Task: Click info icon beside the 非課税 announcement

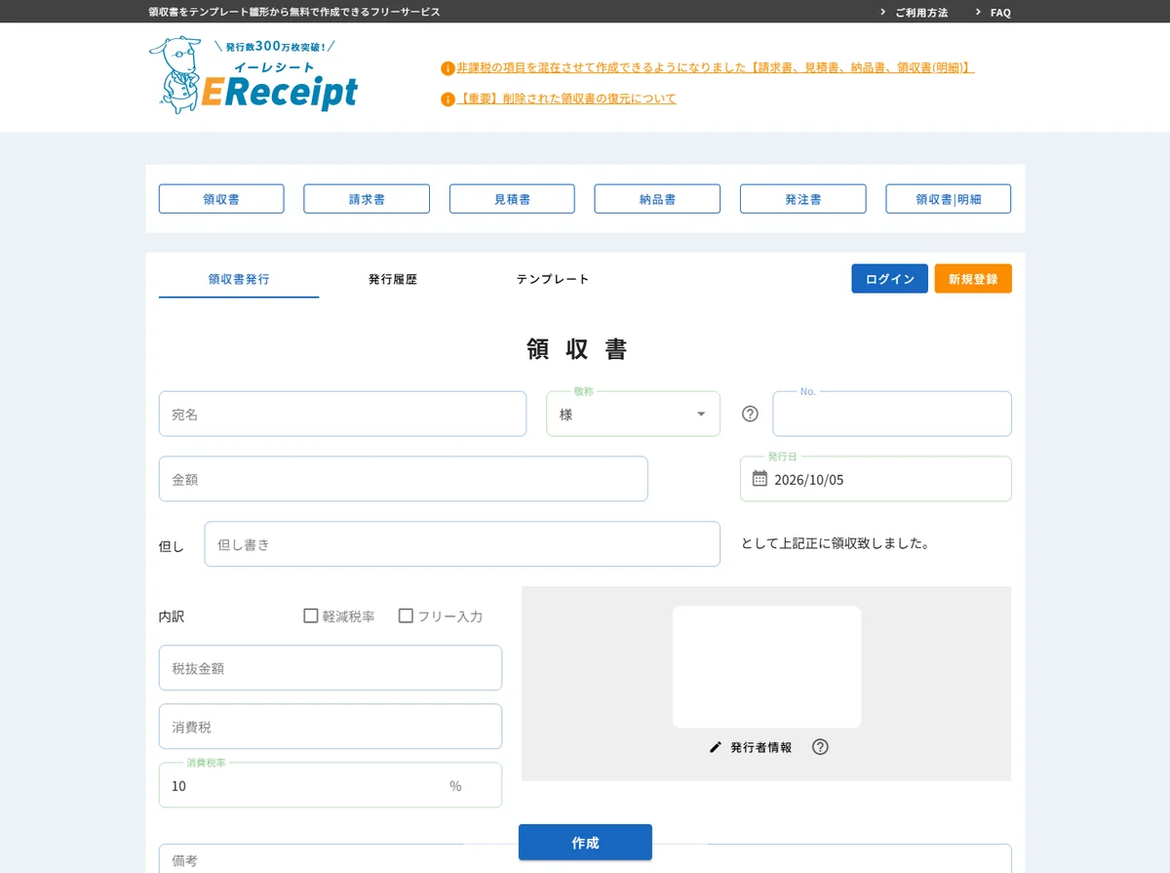Action: (x=448, y=68)
